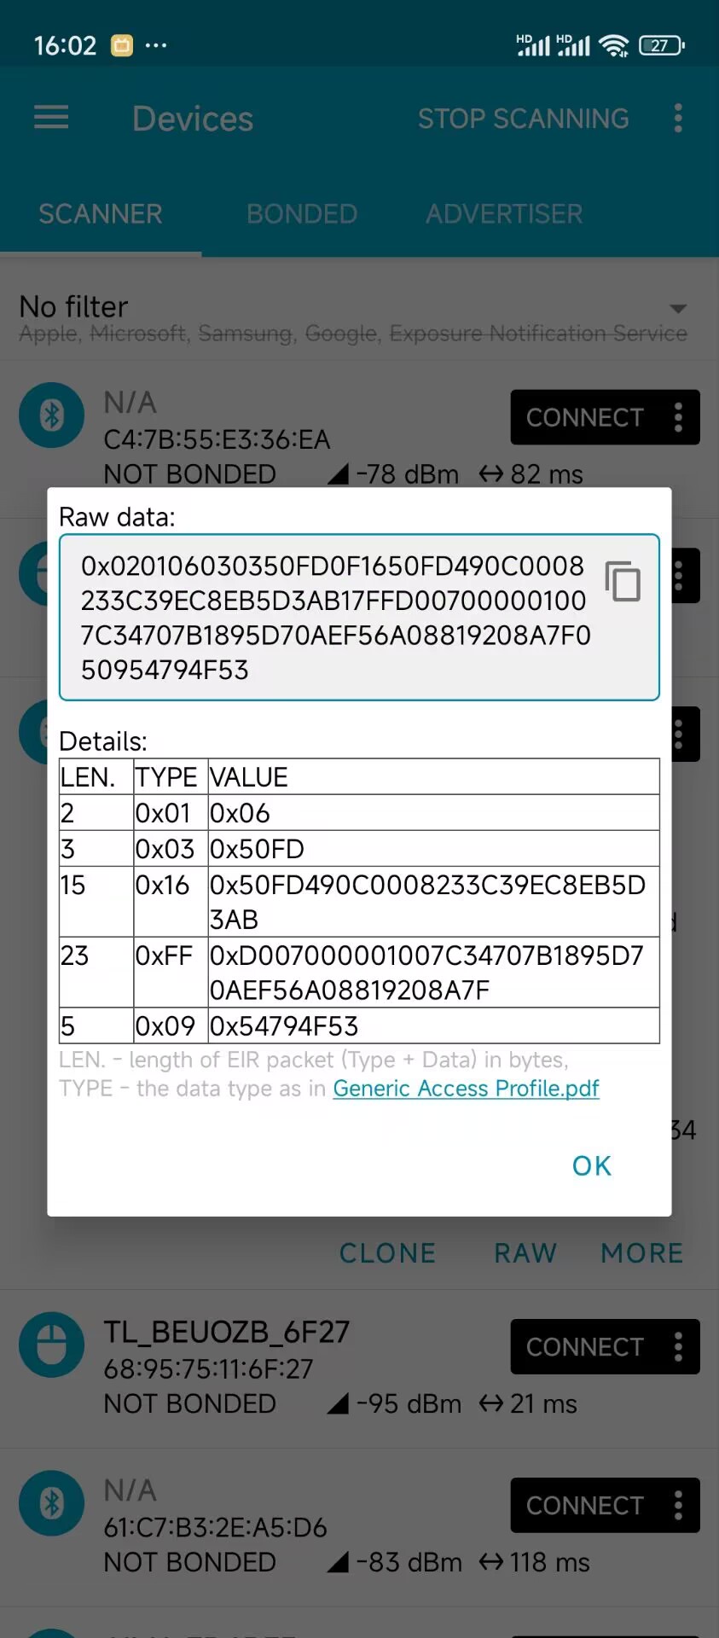Open more options for C4:7B:55:E3:36:EA connect button
The width and height of the screenshot is (719, 1638).
click(x=678, y=417)
